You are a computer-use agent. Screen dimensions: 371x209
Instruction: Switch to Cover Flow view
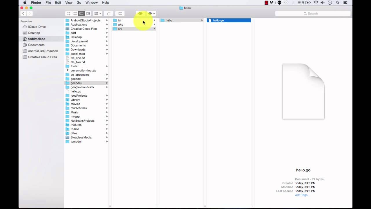(88, 13)
